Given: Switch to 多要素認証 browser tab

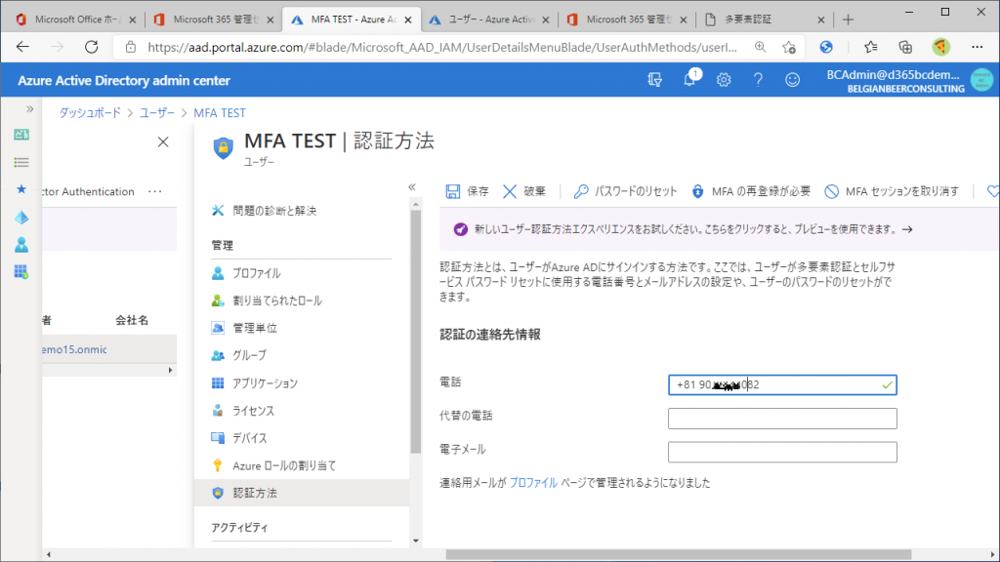Looking at the screenshot, I should point(766,20).
